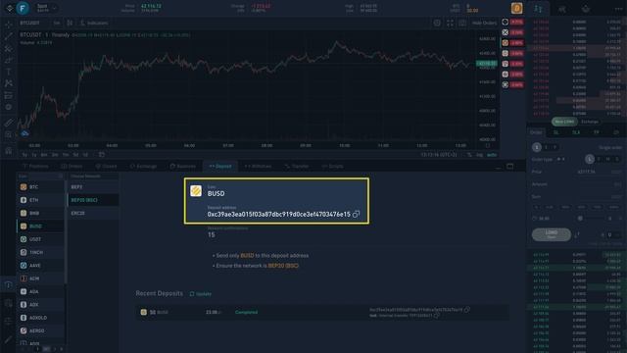Select AERGO in the coin list
Image resolution: width=627 pixels, height=353 pixels.
[x=40, y=330]
